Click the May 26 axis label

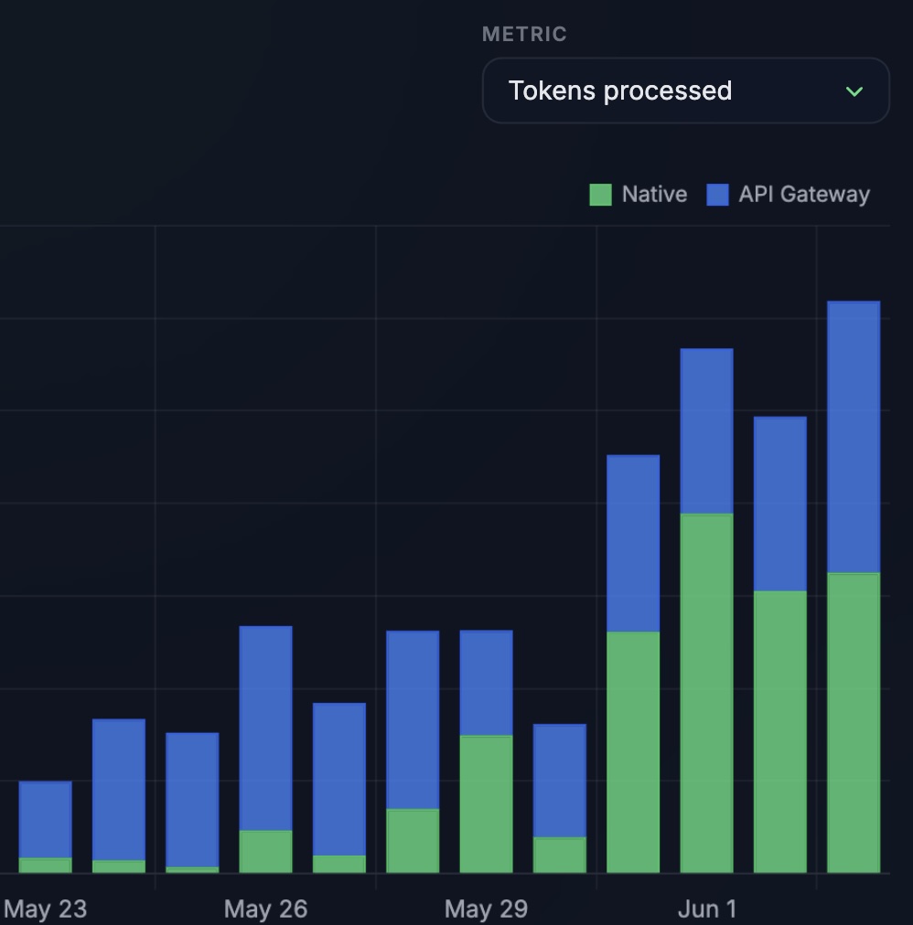pos(265,909)
